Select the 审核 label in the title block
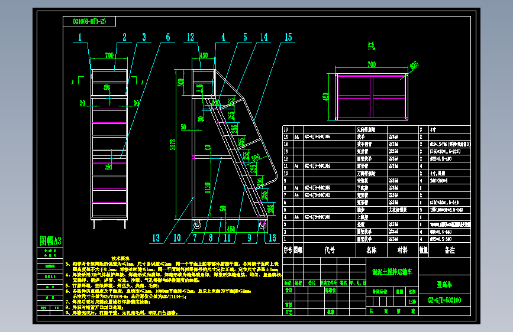The height and width of the screenshot is (332, 513). (289, 305)
